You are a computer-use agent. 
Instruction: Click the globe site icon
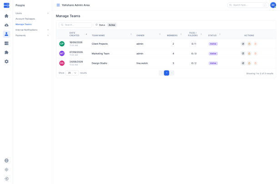coord(6,160)
